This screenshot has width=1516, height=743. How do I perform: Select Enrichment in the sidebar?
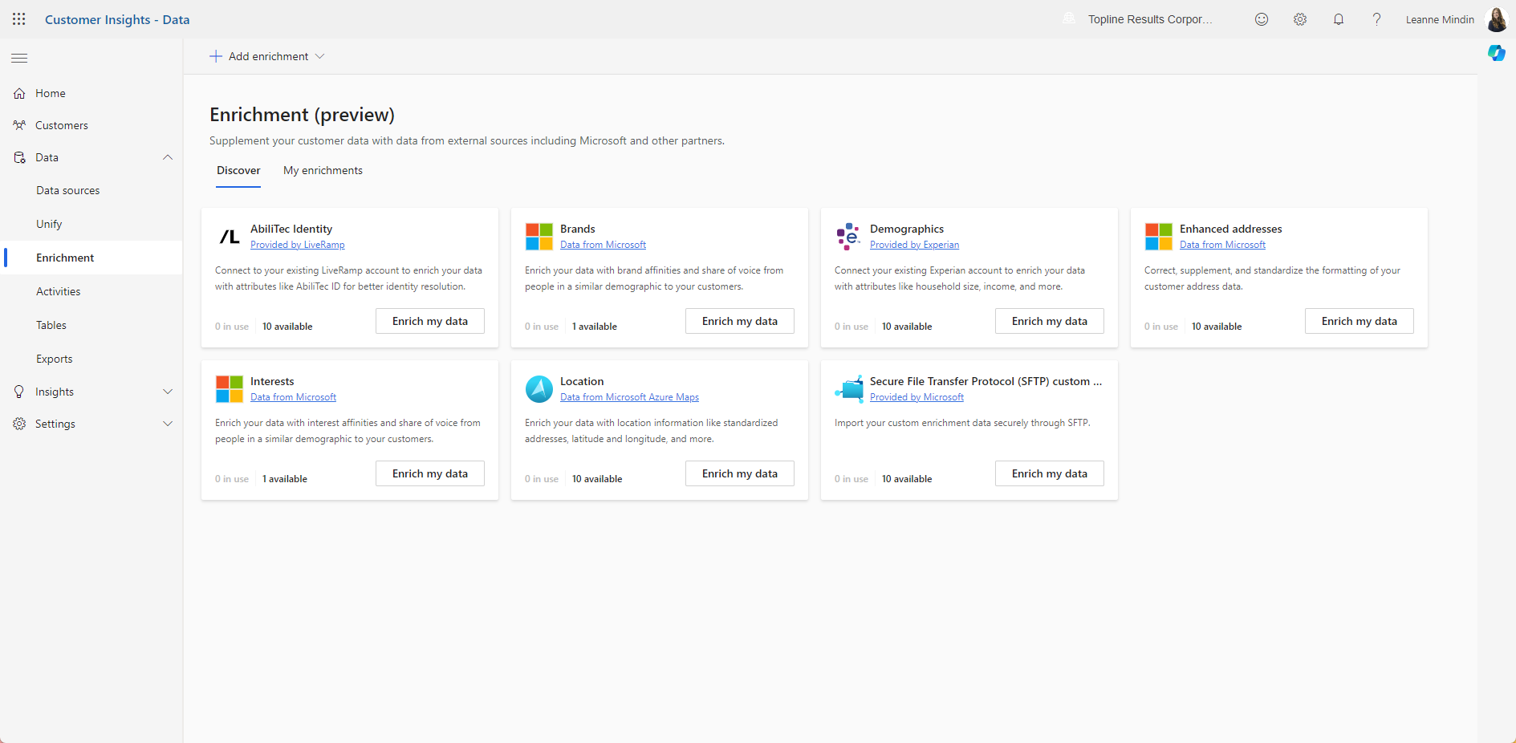pos(91,258)
